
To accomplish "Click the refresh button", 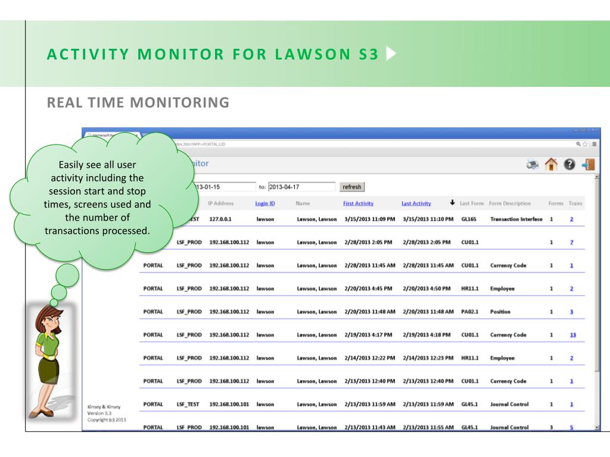I will (x=351, y=187).
